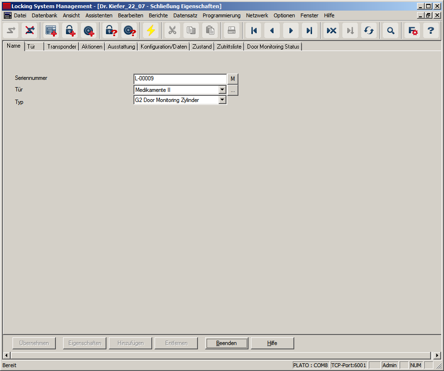The image size is (444, 371).
Task: Jump to first record in toolbar
Action: [254, 31]
